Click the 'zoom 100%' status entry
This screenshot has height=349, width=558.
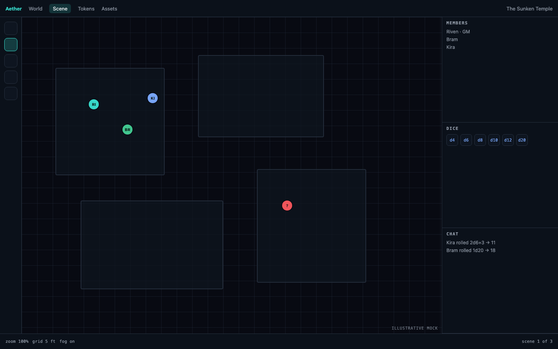17,341
